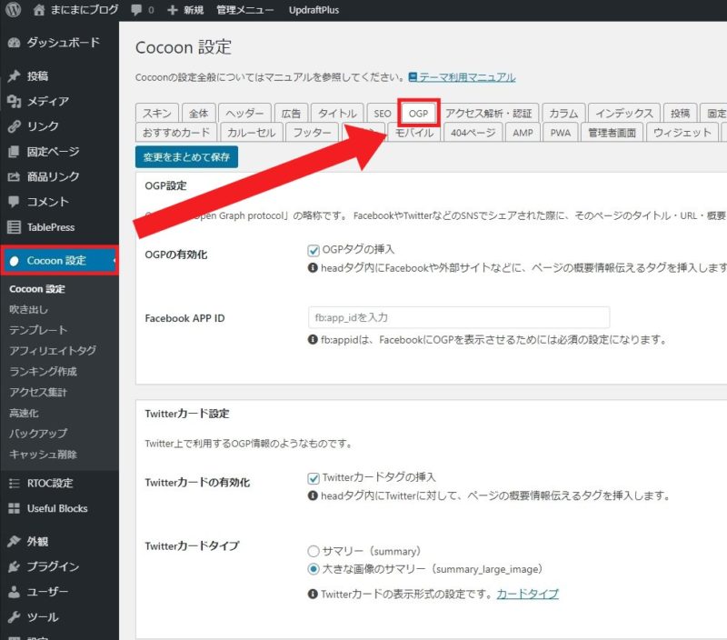Switch to the おすすめカード tab
Screen dimensions: 727x640
[176, 133]
